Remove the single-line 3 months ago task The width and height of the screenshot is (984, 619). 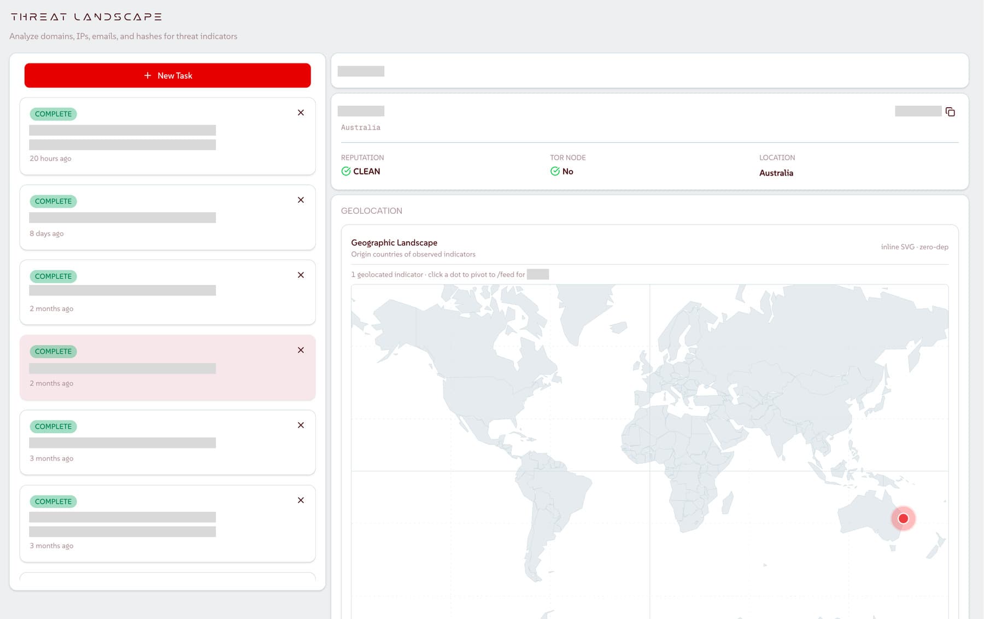(x=301, y=425)
